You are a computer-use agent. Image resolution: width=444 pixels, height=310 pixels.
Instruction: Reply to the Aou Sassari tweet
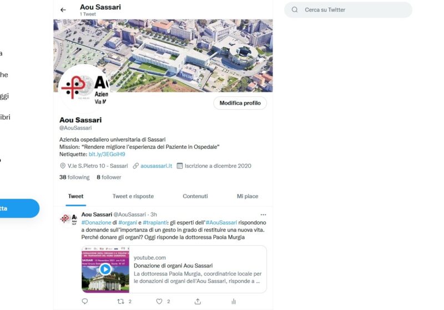[x=85, y=301]
